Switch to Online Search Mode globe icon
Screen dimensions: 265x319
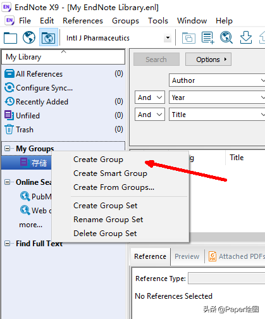[x=29, y=37]
